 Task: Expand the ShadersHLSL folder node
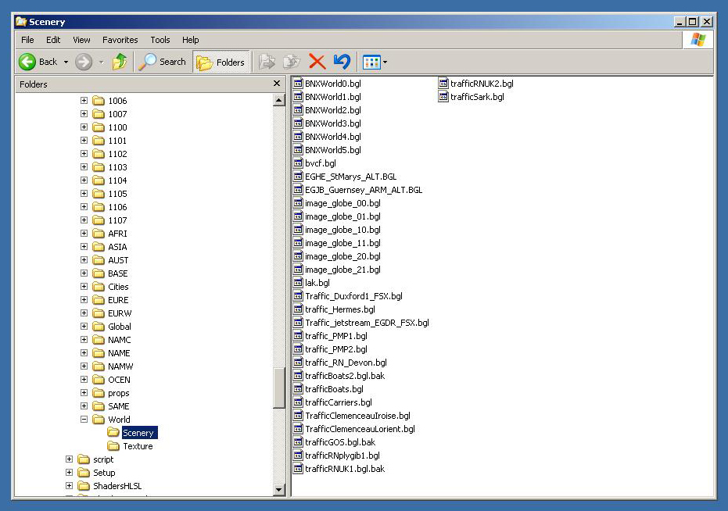point(69,485)
